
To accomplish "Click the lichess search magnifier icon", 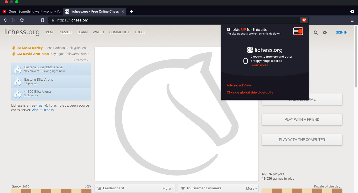I will [x=316, y=32].
